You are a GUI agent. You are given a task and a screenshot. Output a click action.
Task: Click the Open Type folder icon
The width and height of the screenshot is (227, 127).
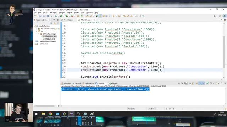(87, 16)
